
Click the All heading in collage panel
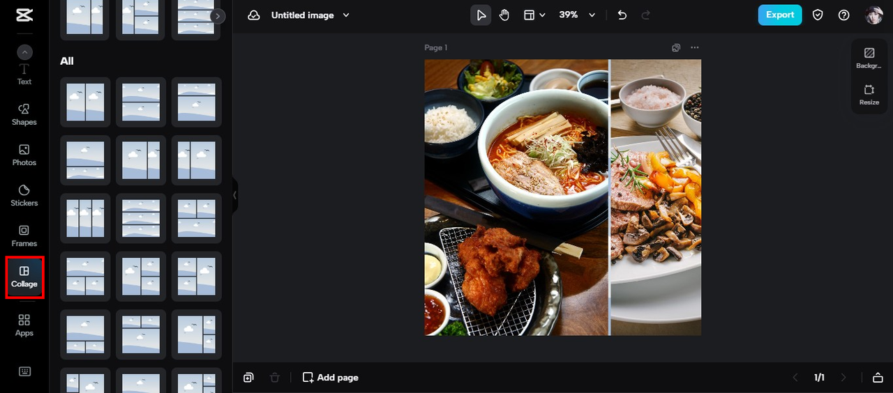point(67,61)
